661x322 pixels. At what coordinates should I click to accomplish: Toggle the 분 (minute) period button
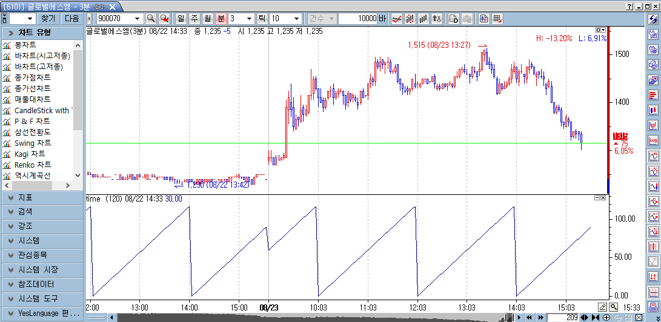(x=221, y=19)
